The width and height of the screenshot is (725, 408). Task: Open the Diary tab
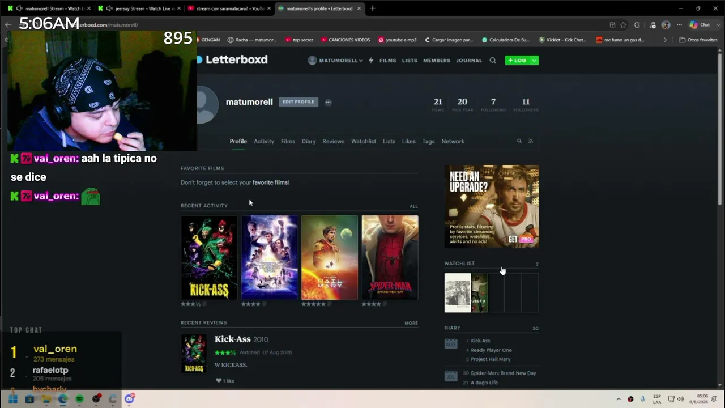coord(309,141)
